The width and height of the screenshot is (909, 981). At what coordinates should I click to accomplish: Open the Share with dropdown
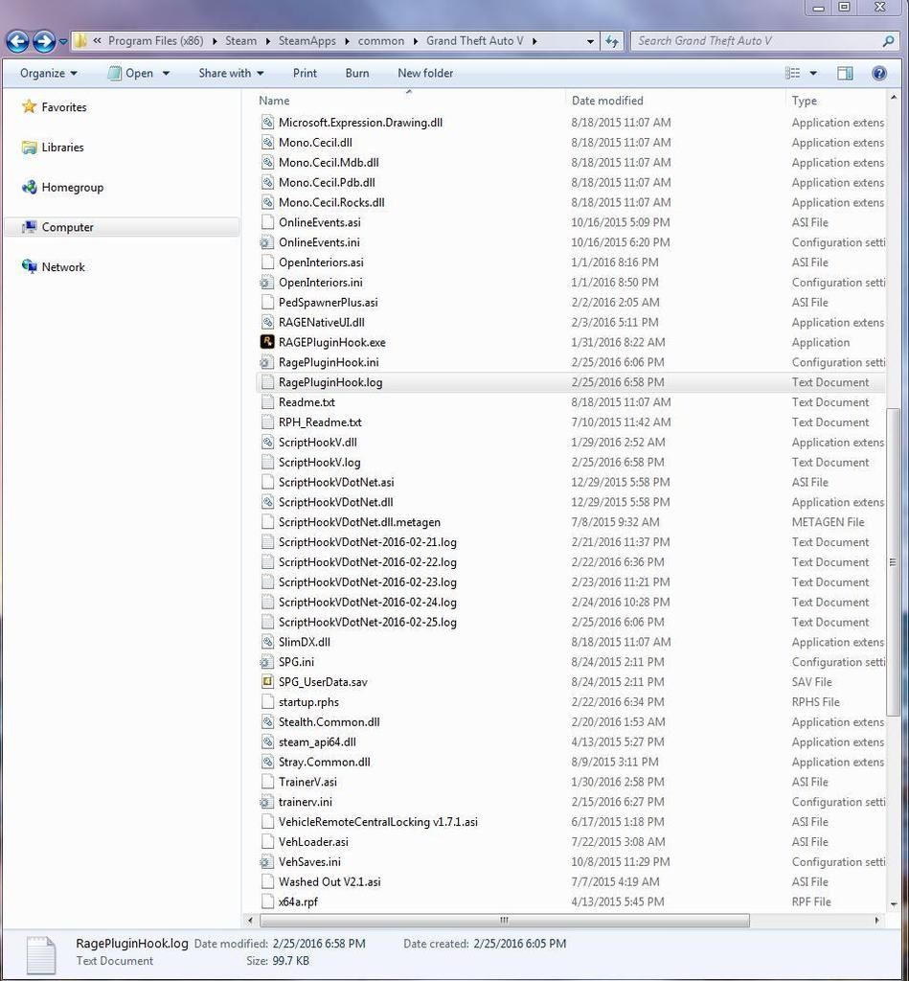point(231,73)
